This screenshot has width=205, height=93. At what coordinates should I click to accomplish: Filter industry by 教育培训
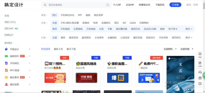(74, 38)
